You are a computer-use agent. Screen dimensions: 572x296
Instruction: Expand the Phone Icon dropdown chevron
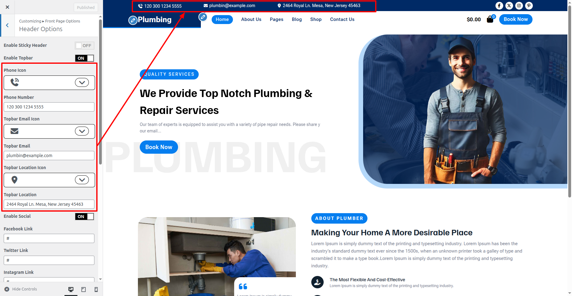(x=82, y=83)
